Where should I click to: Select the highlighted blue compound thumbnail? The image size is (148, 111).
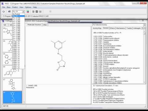click(x=12, y=97)
